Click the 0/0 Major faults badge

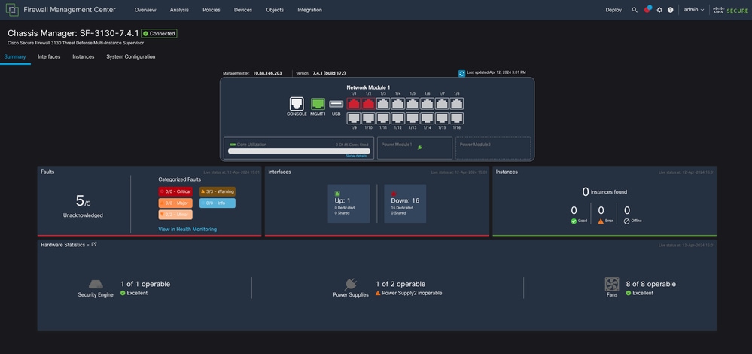coord(175,203)
